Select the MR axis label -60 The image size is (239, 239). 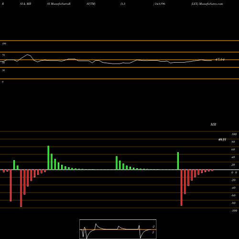[x=233, y=196]
